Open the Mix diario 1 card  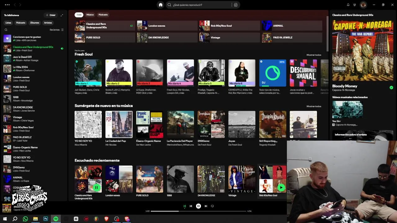88,77
